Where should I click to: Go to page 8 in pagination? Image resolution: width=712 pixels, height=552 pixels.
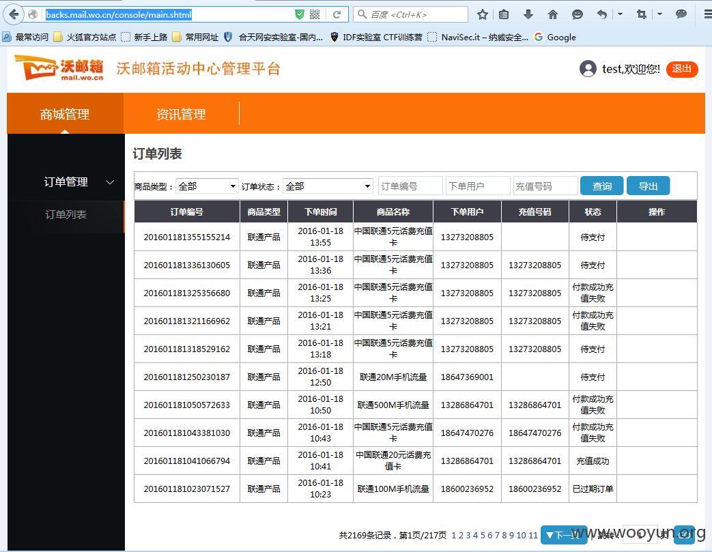(504, 536)
